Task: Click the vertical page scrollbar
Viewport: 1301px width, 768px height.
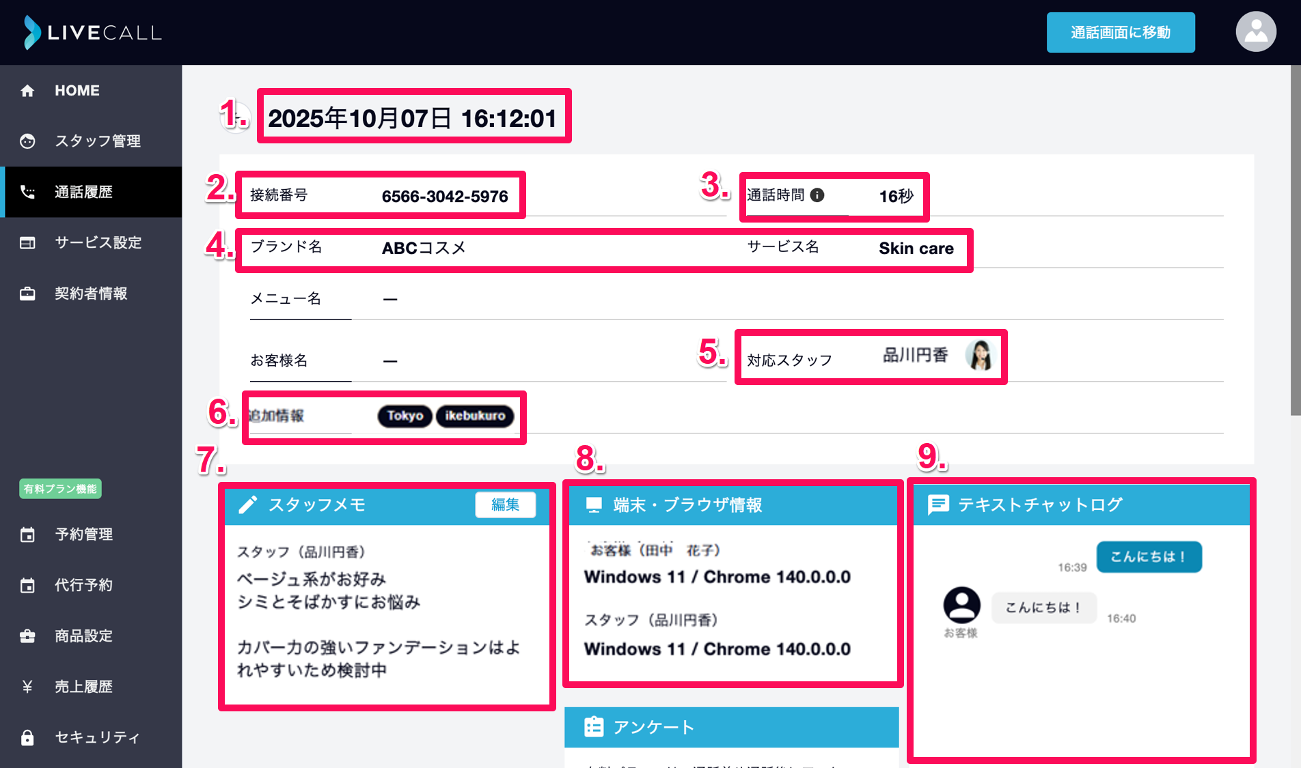Action: (x=1296, y=239)
